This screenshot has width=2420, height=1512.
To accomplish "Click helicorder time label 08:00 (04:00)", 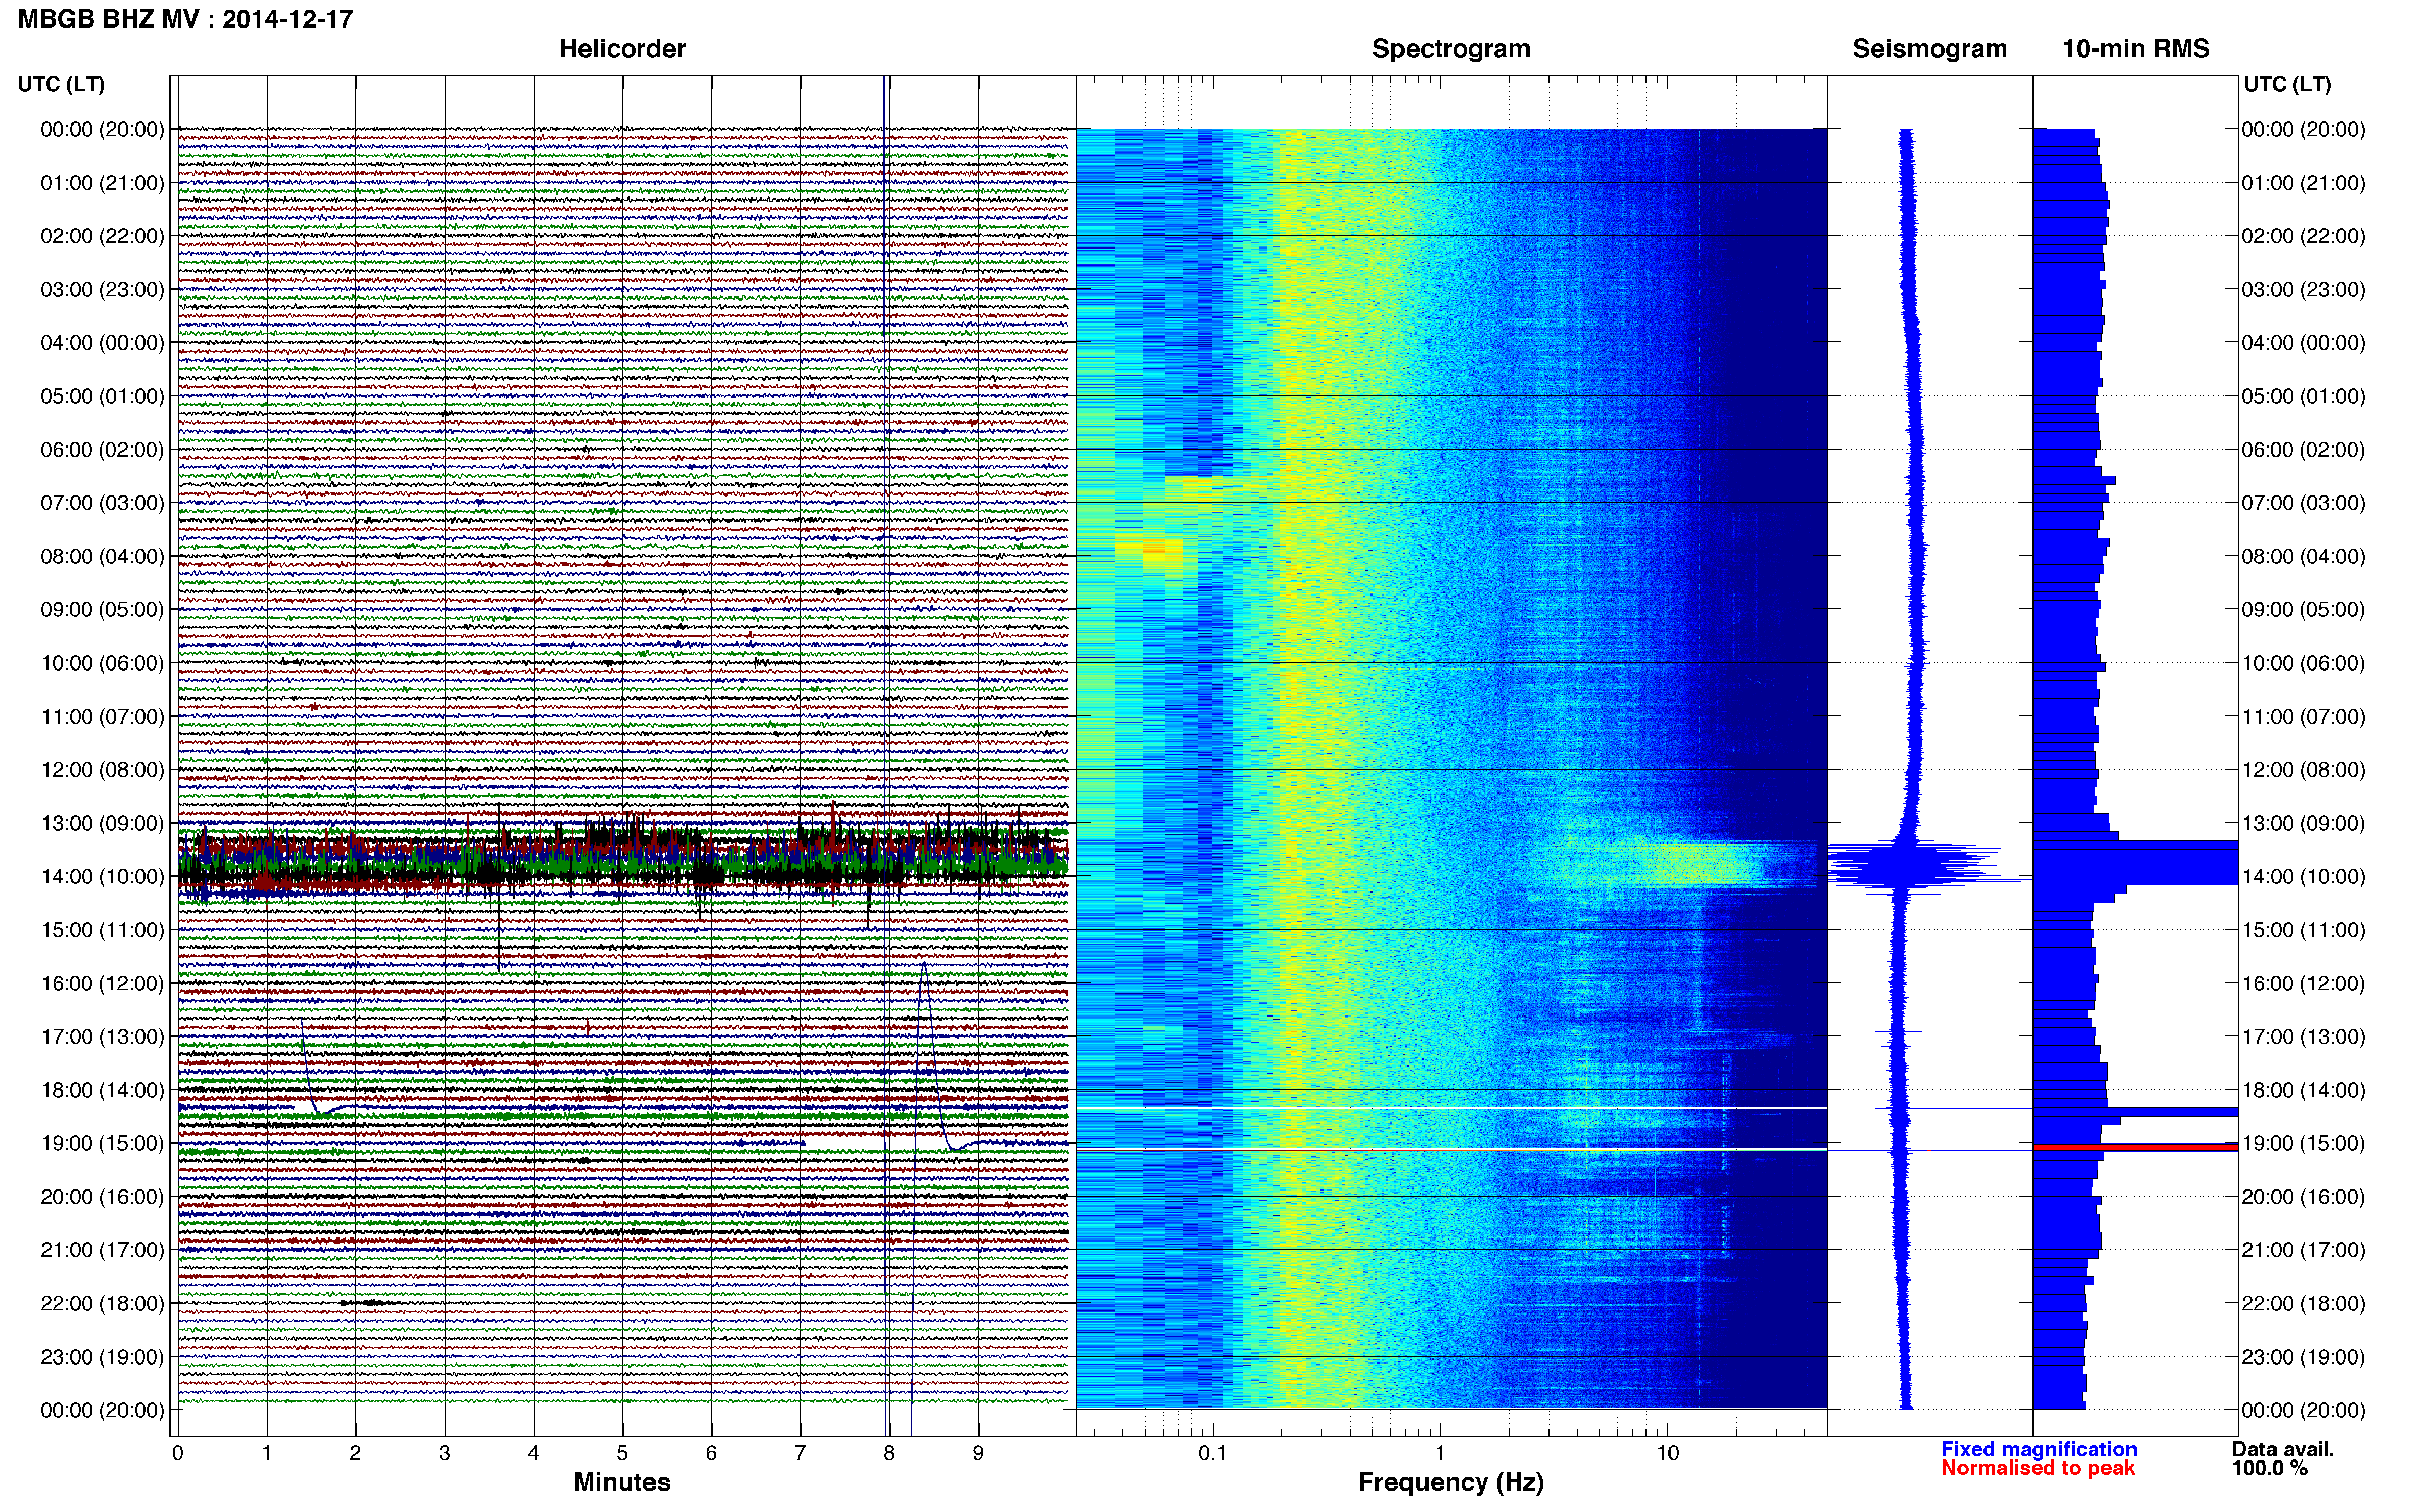I will point(102,556).
